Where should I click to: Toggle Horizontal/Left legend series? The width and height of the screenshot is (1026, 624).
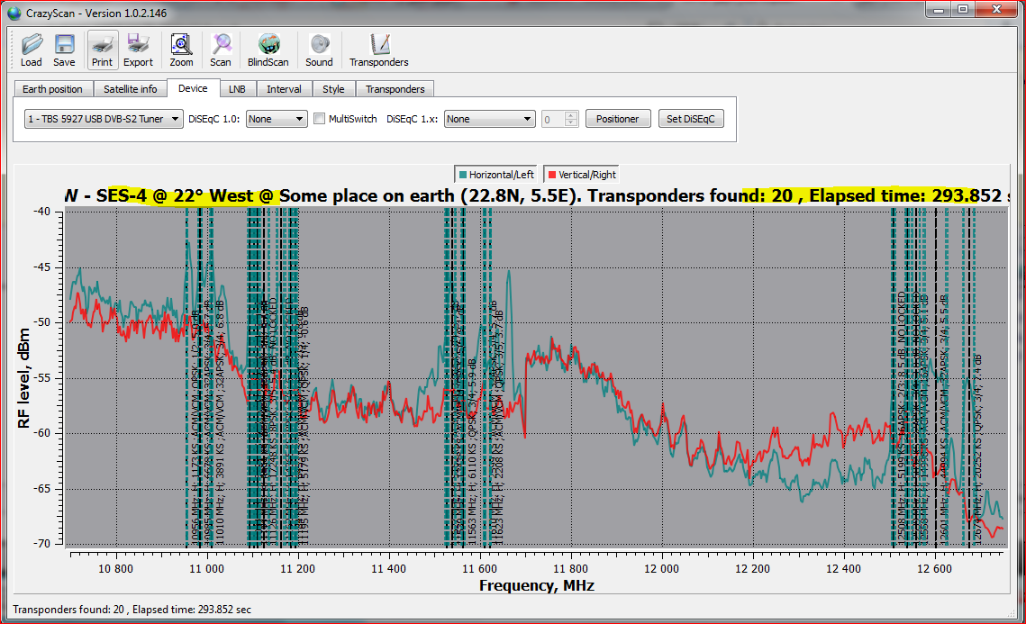pyautogui.click(x=495, y=175)
